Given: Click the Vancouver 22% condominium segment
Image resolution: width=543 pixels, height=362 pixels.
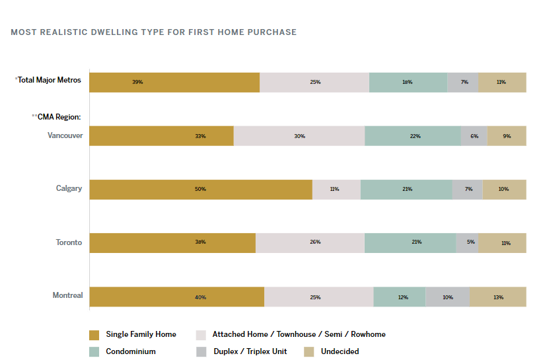Looking at the screenshot, I should point(413,136).
